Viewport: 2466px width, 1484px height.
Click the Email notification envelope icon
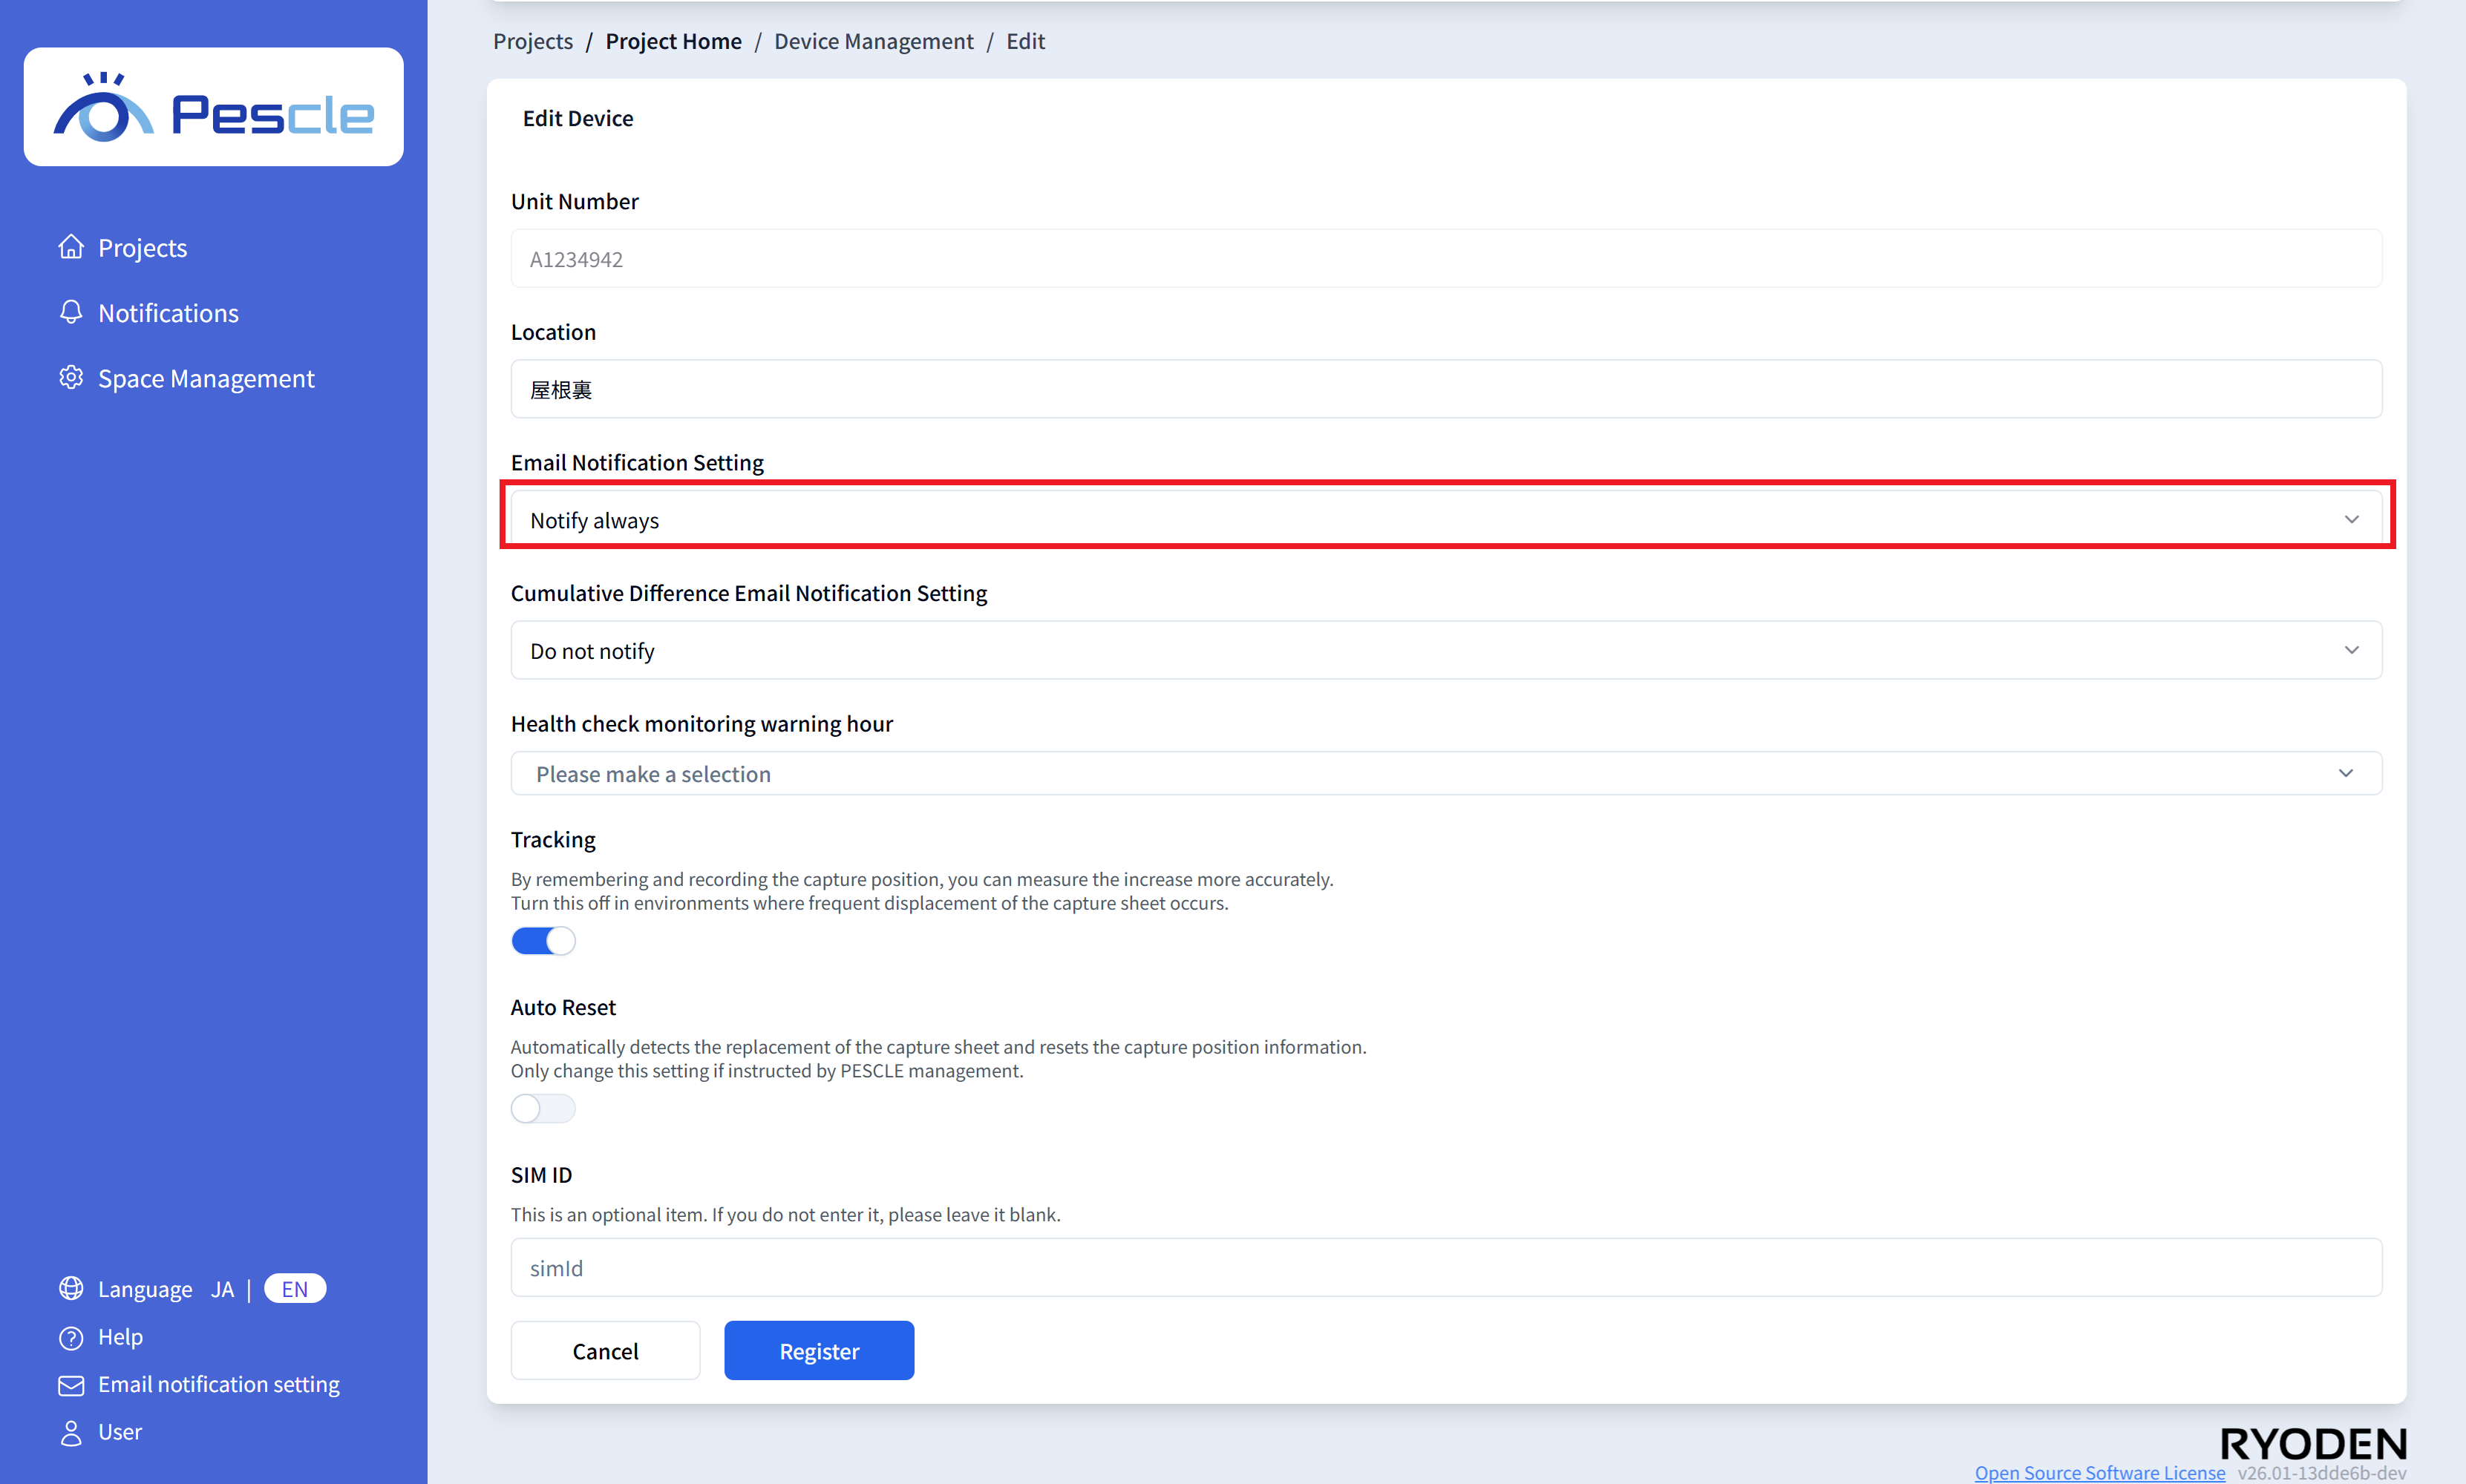71,1385
